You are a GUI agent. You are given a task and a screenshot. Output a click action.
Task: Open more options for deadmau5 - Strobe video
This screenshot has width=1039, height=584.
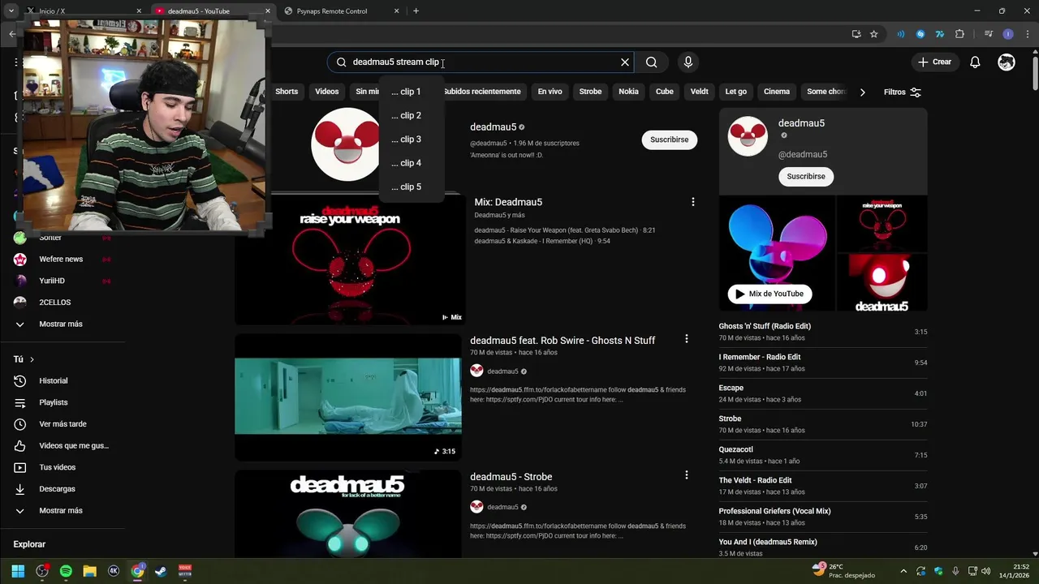(x=686, y=475)
